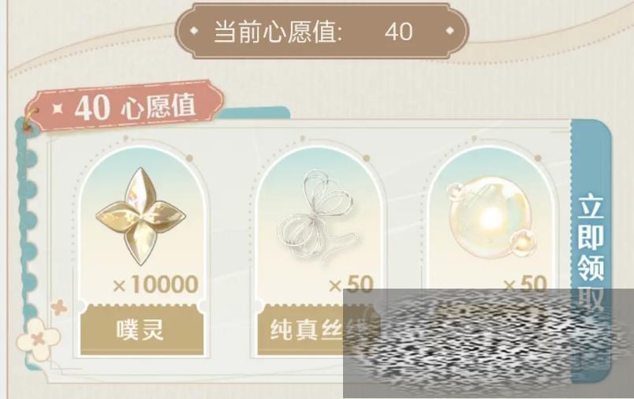Tap the ×50 quantity on the thread card
Viewport: 634px width, 399px height.
point(351,285)
